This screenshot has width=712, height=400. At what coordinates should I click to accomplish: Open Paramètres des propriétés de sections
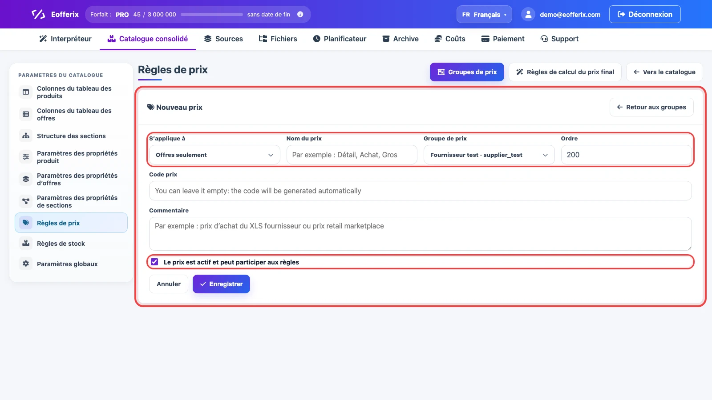[x=71, y=201]
